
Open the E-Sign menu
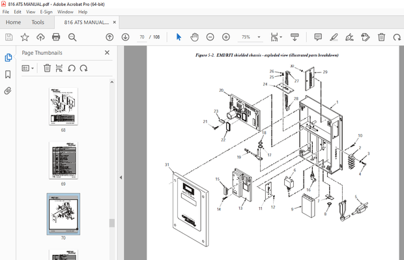(46, 12)
